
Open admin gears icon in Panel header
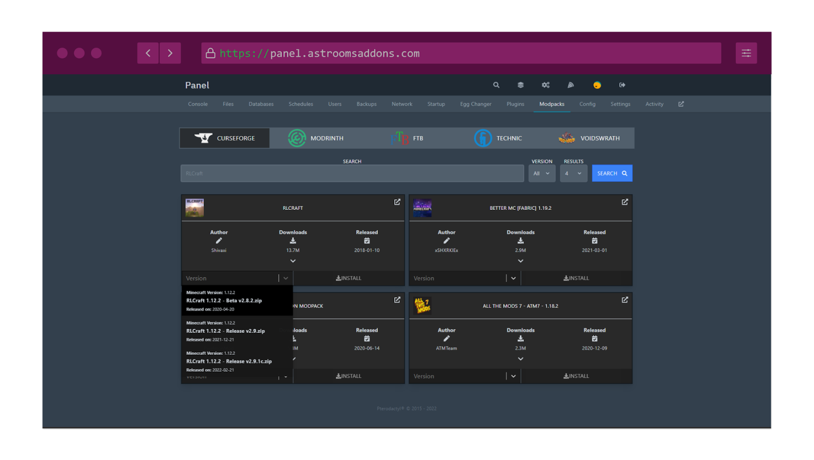point(545,85)
